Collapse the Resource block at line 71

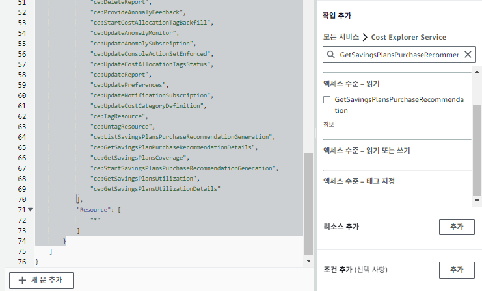(x=30, y=210)
